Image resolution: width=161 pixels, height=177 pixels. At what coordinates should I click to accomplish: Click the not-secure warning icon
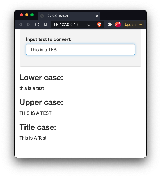pyautogui.click(x=56, y=24)
